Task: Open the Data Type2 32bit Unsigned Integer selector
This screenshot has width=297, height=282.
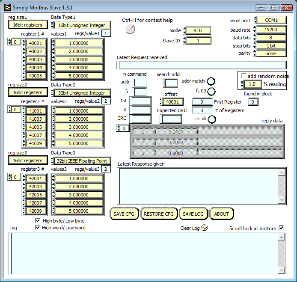Action: coord(82,93)
